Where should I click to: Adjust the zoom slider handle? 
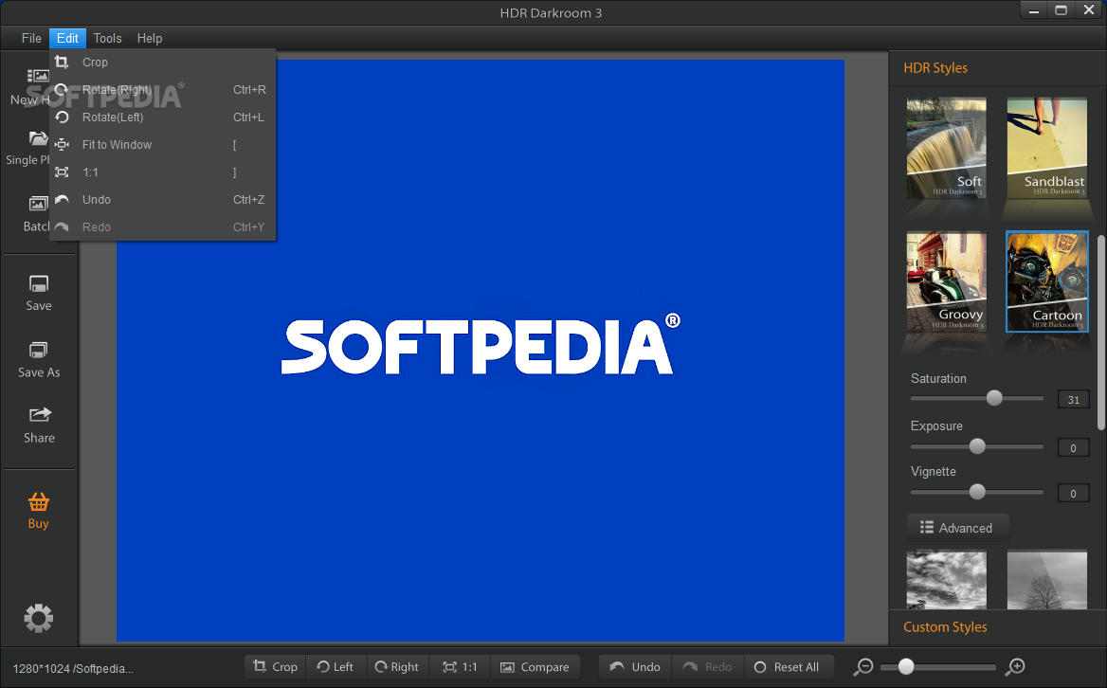(906, 667)
